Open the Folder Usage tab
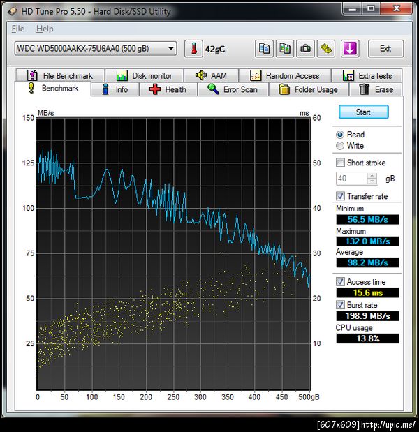Image resolution: width=419 pixels, height=432 pixels. [307, 89]
